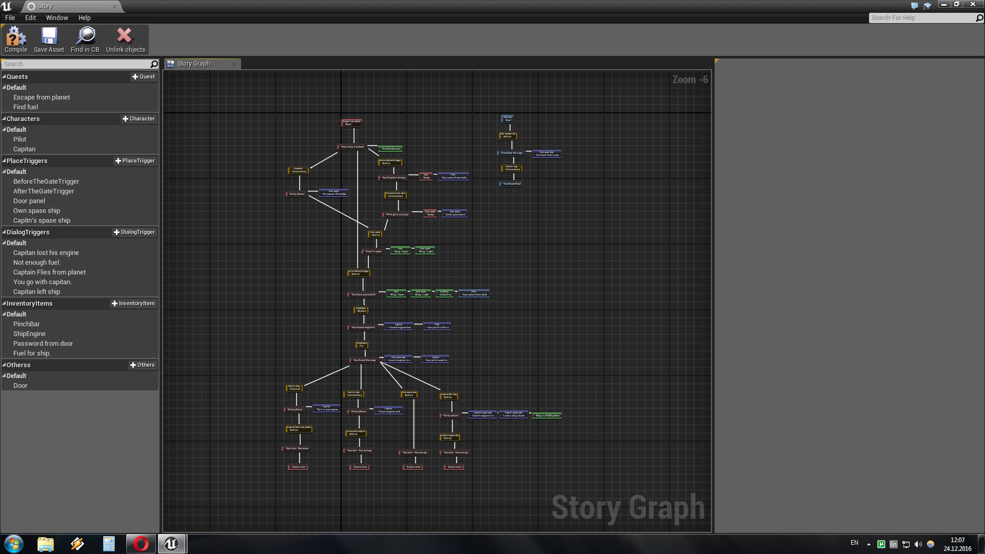Click the Add InventoryItem button
The height and width of the screenshot is (554, 985).
tap(133, 303)
